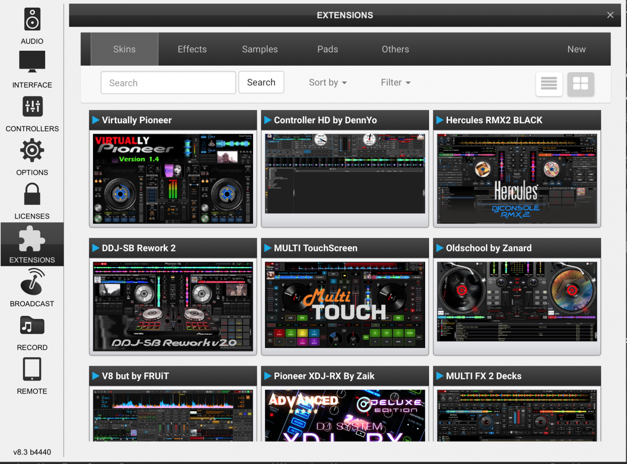
Task: Close the Extensions window
Action: tap(610, 15)
